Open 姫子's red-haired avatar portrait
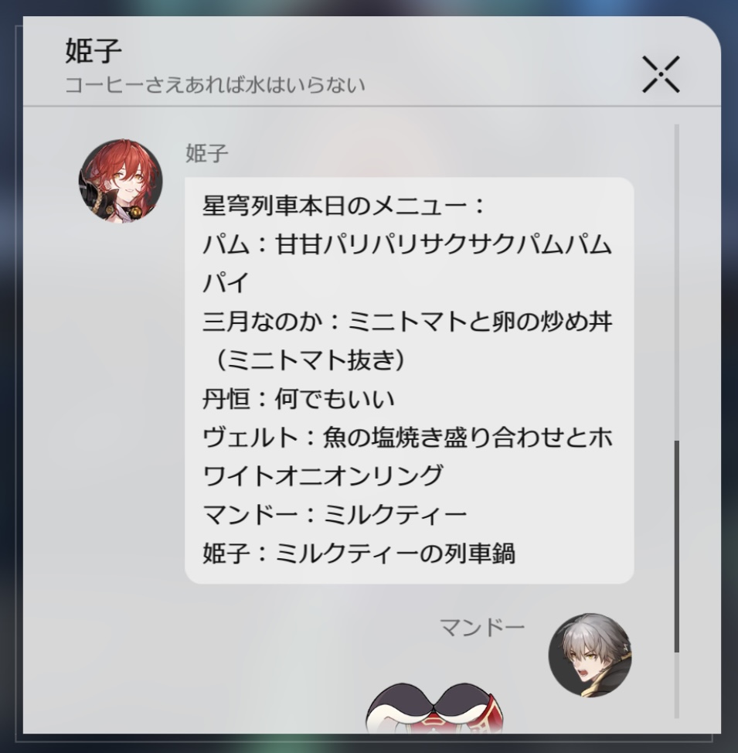Viewport: 738px width, 753px height. tap(121, 181)
